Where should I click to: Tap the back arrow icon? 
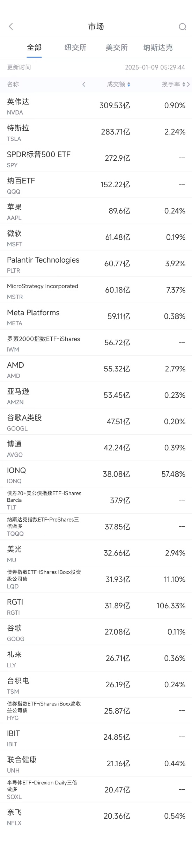(x=11, y=26)
